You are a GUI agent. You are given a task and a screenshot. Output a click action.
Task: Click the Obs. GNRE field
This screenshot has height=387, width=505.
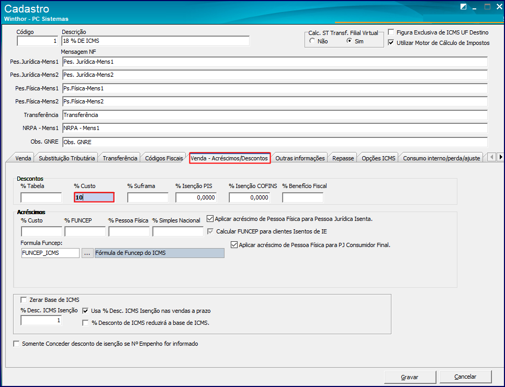tap(275, 142)
